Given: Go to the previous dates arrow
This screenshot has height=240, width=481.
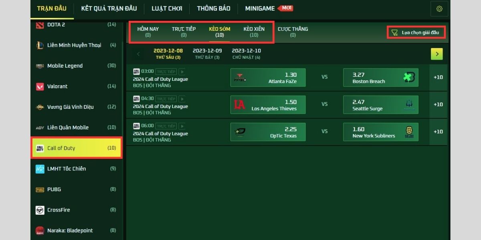Looking at the screenshot, I should (138, 54).
